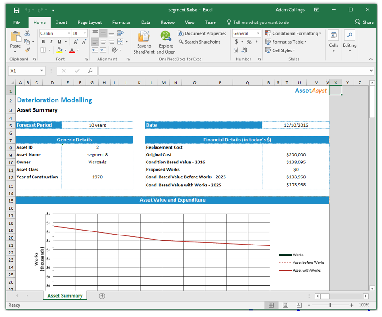Open the Formulas ribbon tab

point(121,22)
